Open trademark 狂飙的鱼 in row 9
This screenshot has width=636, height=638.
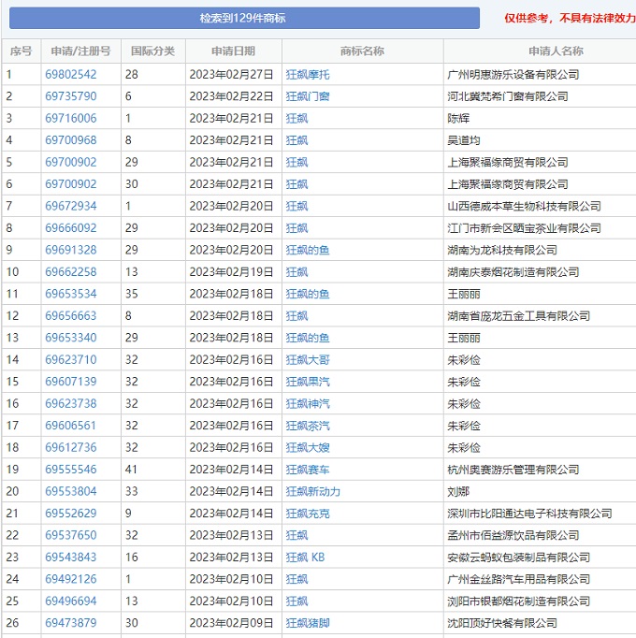(x=308, y=251)
